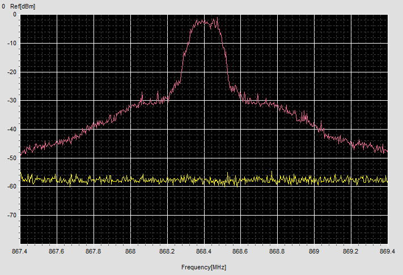Click the 869.4 frequency axis label
This screenshot has height=275, width=403.
point(387,251)
